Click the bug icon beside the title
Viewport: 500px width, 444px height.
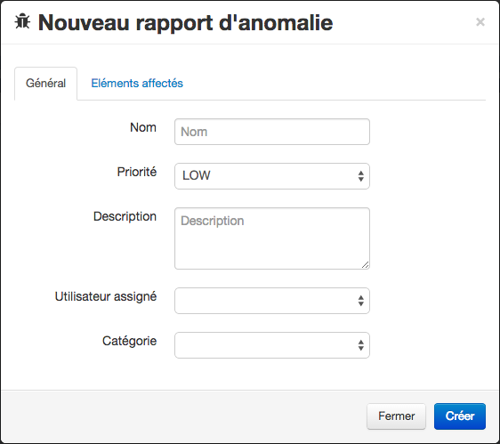[x=22, y=22]
